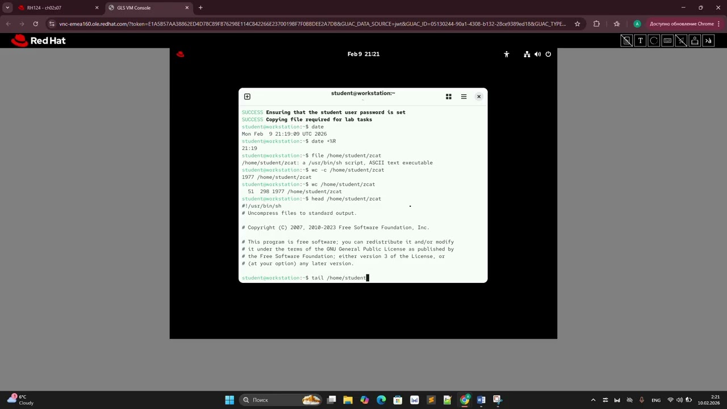727x409 pixels.
Task: Close the GLS VM Console tab
Action: tap(186, 8)
